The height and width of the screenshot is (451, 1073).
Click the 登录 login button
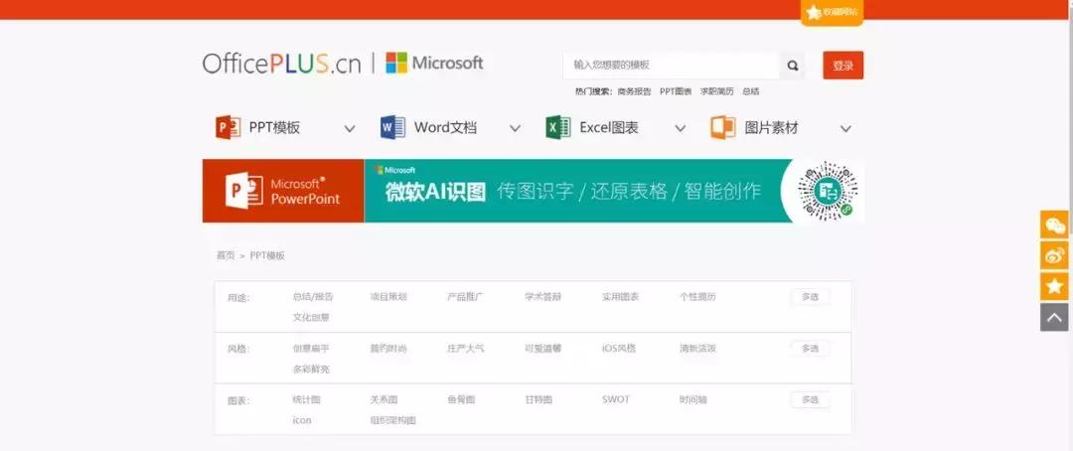pyautogui.click(x=843, y=66)
